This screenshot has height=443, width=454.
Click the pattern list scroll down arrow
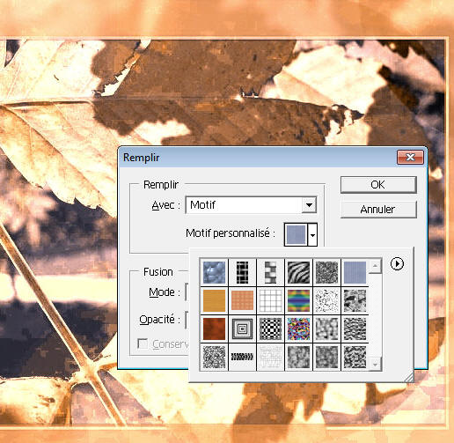pos(375,365)
